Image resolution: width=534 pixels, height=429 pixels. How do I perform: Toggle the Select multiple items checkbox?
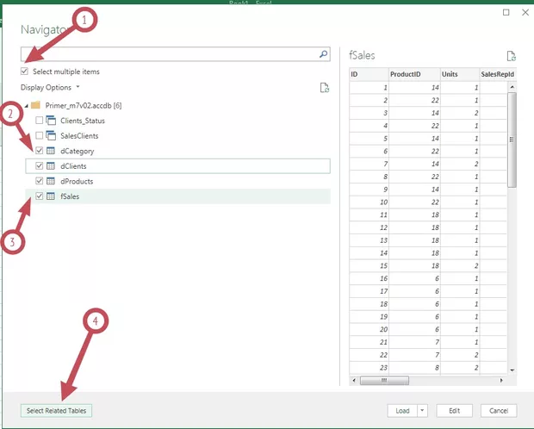pyautogui.click(x=24, y=71)
